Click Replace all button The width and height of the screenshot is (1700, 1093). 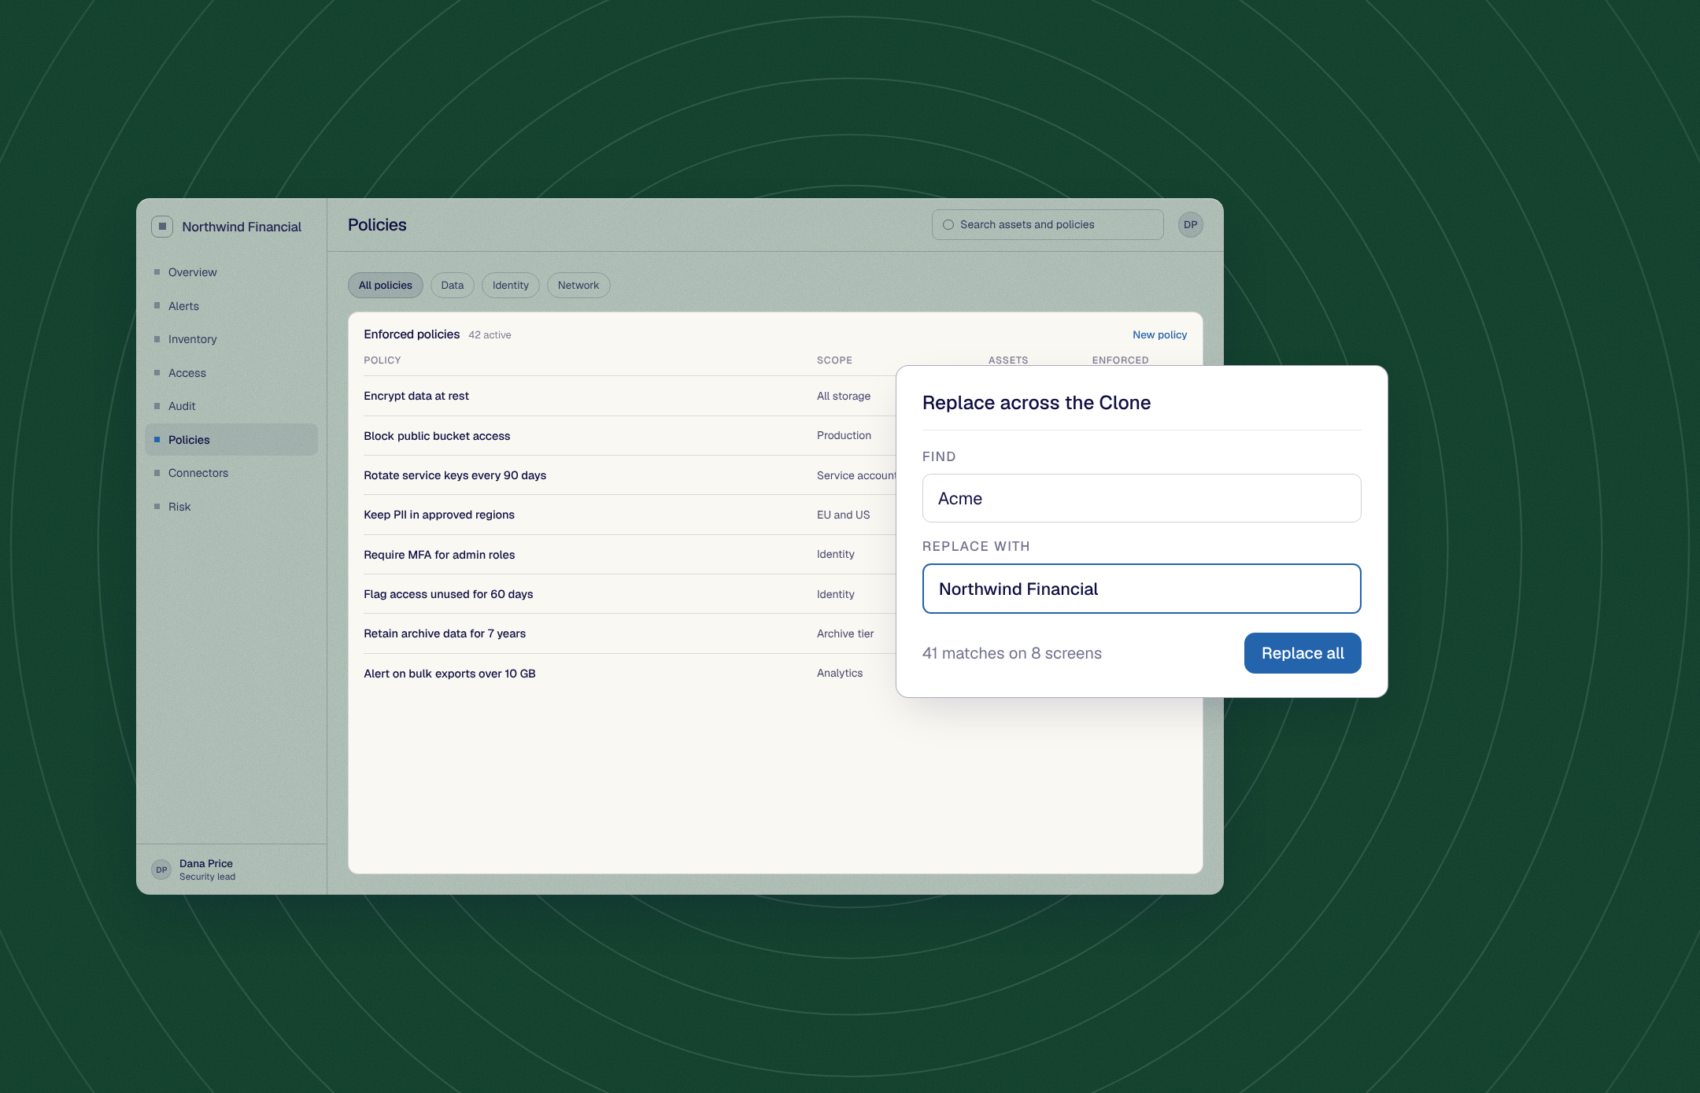coord(1303,653)
